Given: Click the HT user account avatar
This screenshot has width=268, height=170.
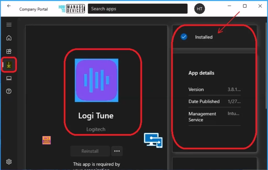Looking at the screenshot, I should pos(199,9).
